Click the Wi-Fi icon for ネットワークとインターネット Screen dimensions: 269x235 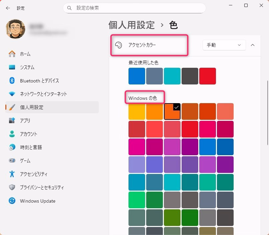[x=12, y=94]
